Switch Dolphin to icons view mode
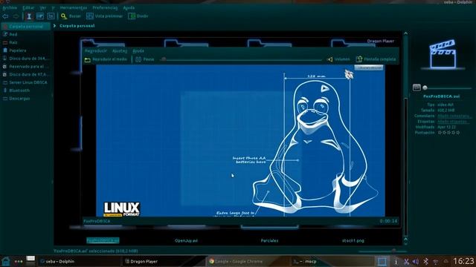The width and height of the screenshot is (476, 267). click(x=29, y=16)
